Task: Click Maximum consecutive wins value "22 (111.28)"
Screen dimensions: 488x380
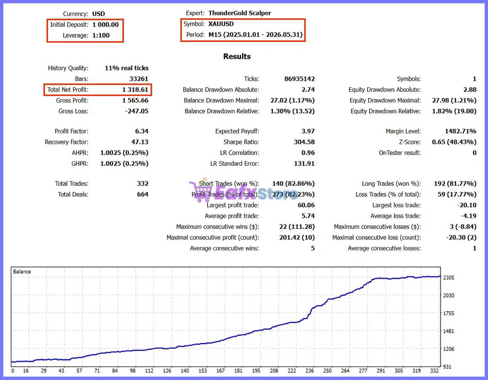Action: [297, 227]
